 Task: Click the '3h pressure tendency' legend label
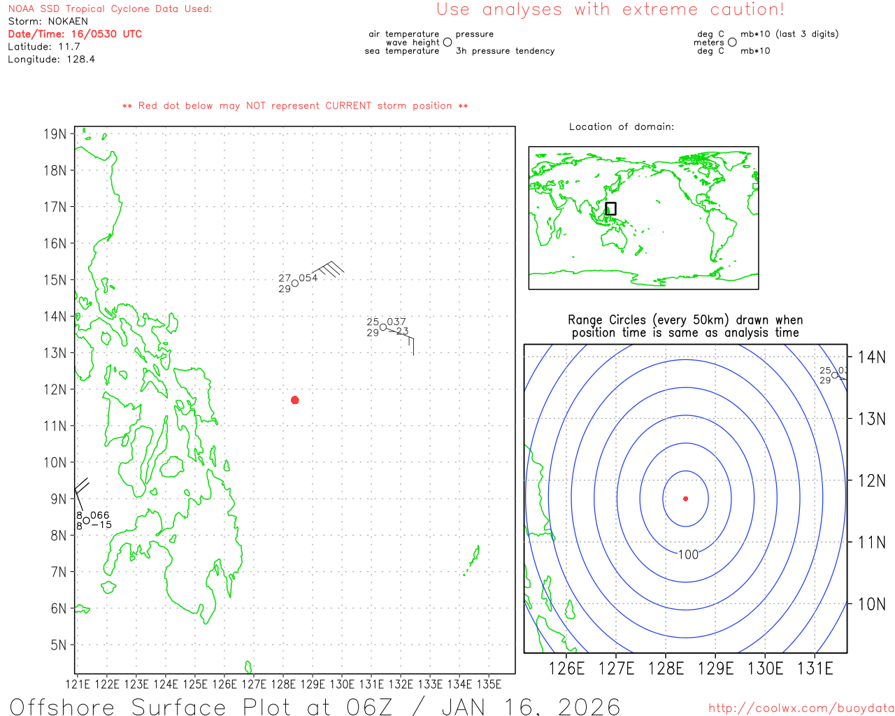(x=506, y=51)
